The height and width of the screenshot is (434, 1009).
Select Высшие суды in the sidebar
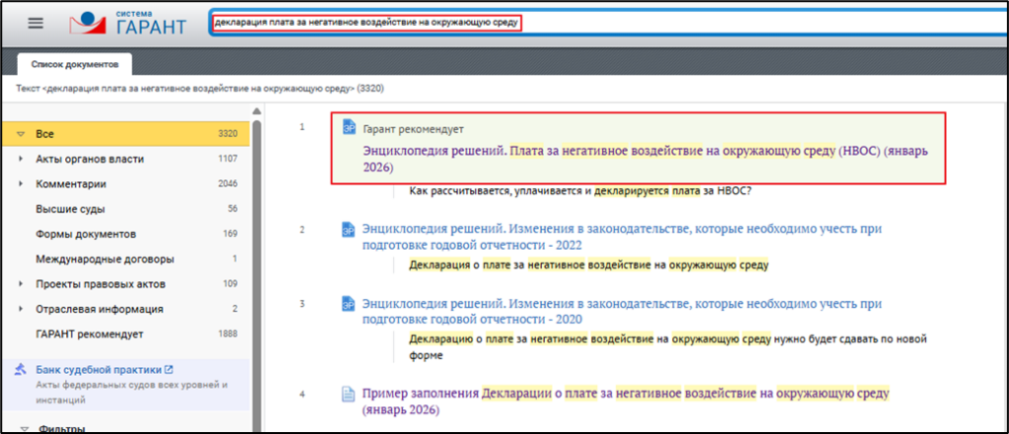[70, 209]
